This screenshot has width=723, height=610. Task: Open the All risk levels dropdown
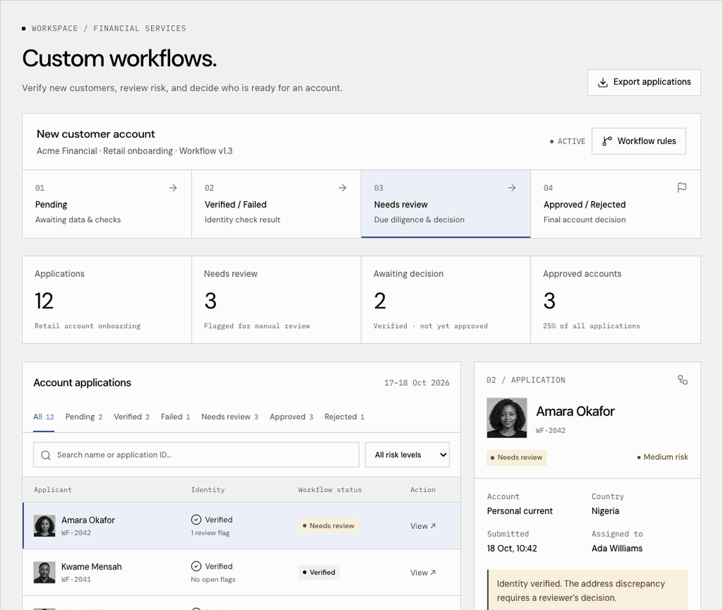pos(407,455)
